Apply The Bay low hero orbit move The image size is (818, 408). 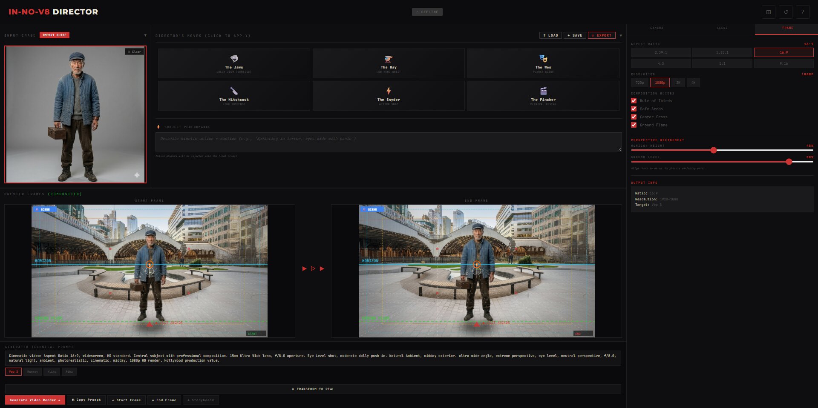[x=389, y=63]
